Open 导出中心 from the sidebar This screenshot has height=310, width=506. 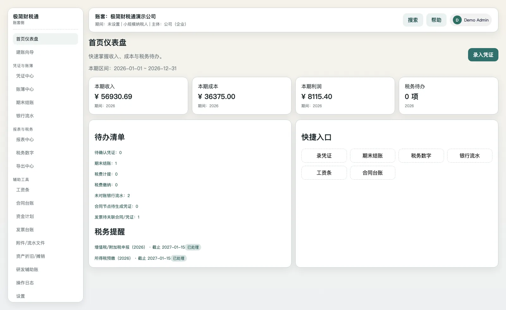pos(25,166)
